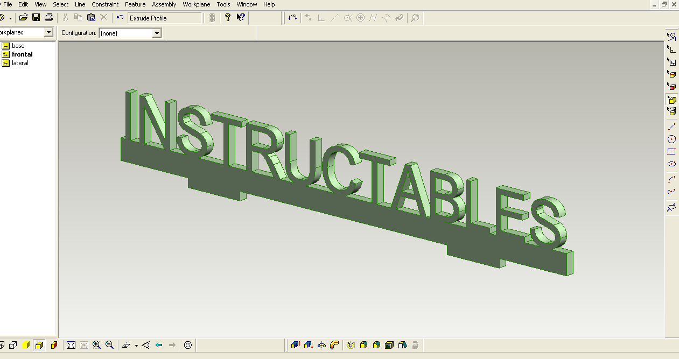Click the smiley face icon
The width and height of the screenshot is (679, 359).
188,345
